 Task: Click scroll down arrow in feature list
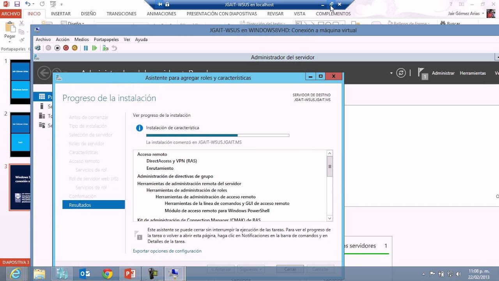click(x=330, y=219)
